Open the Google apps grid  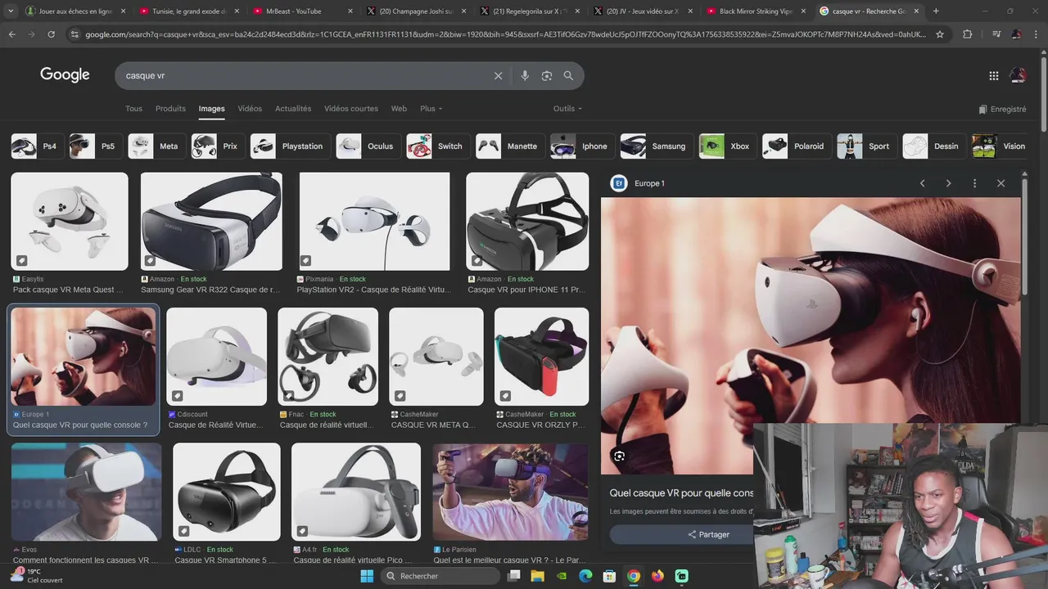click(993, 75)
